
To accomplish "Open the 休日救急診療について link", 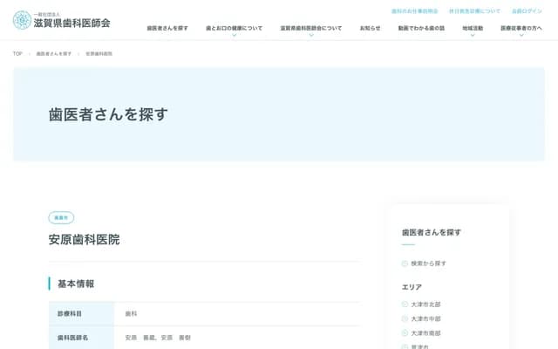I will pyautogui.click(x=474, y=11).
